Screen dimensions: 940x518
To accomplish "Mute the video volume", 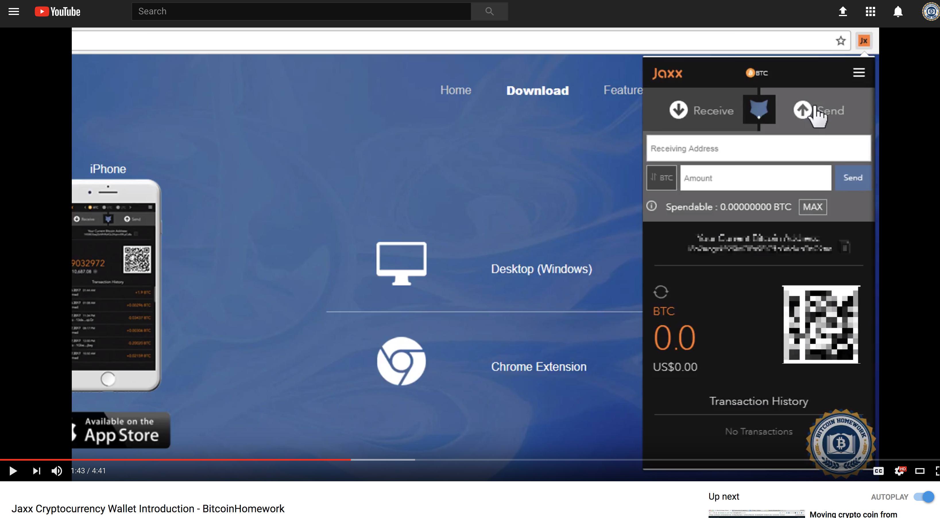I will pyautogui.click(x=57, y=471).
